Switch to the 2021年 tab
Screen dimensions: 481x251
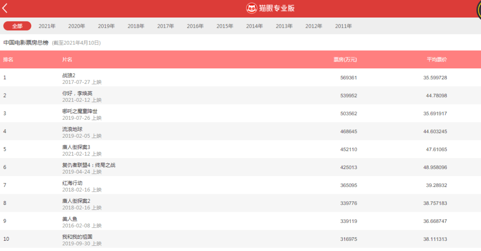click(x=47, y=26)
